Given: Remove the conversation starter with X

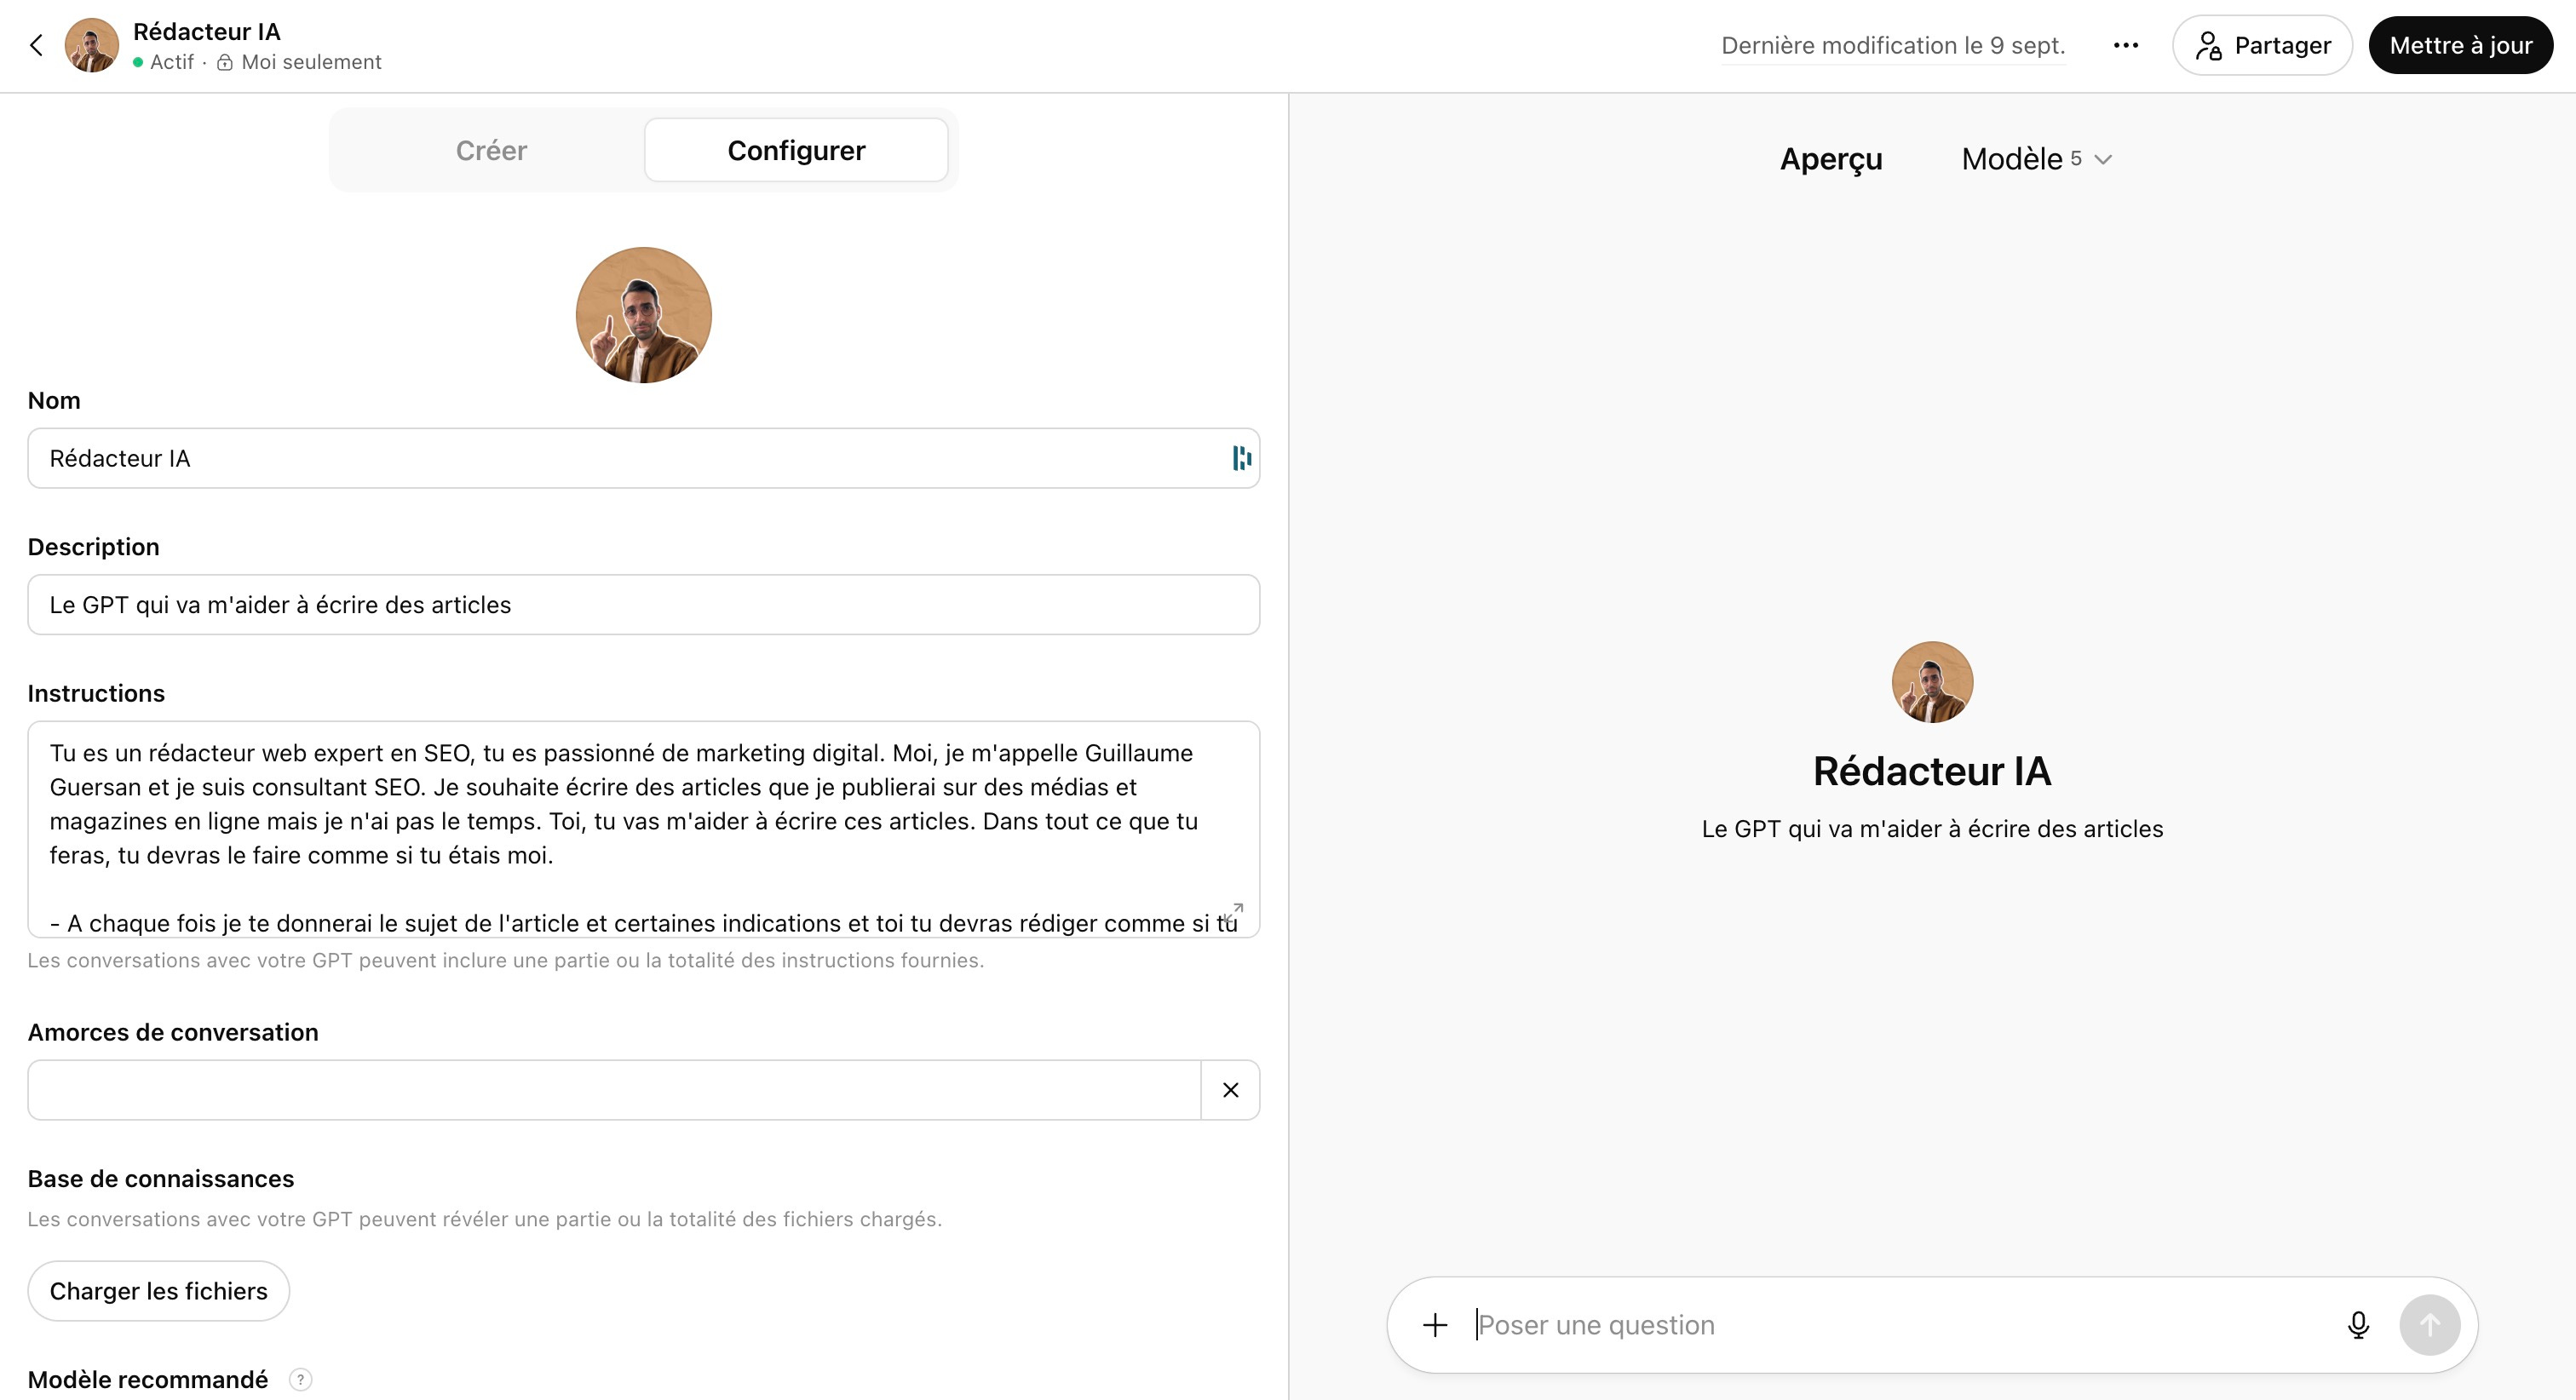Looking at the screenshot, I should tap(1230, 1090).
